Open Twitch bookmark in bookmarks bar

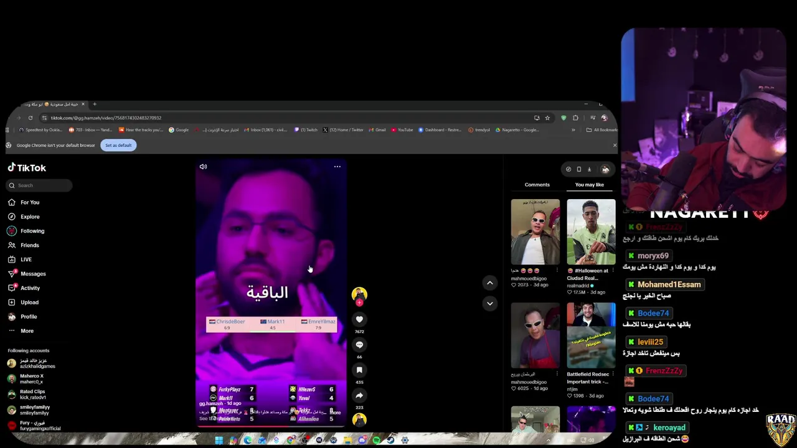click(x=306, y=130)
